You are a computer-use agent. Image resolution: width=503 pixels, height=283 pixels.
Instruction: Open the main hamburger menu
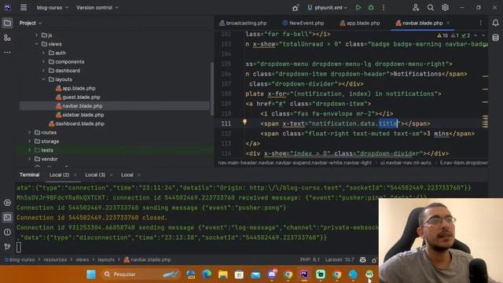[x=24, y=7]
